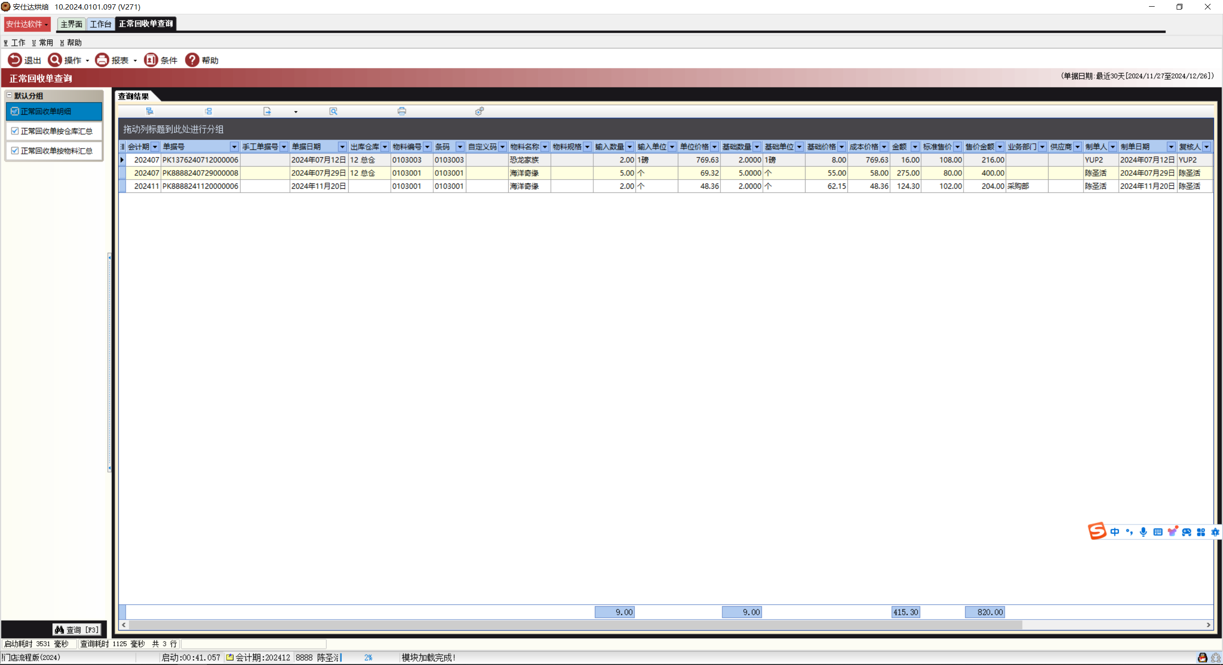
Task: Click the gear settings icon in results toolbar
Action: (480, 111)
